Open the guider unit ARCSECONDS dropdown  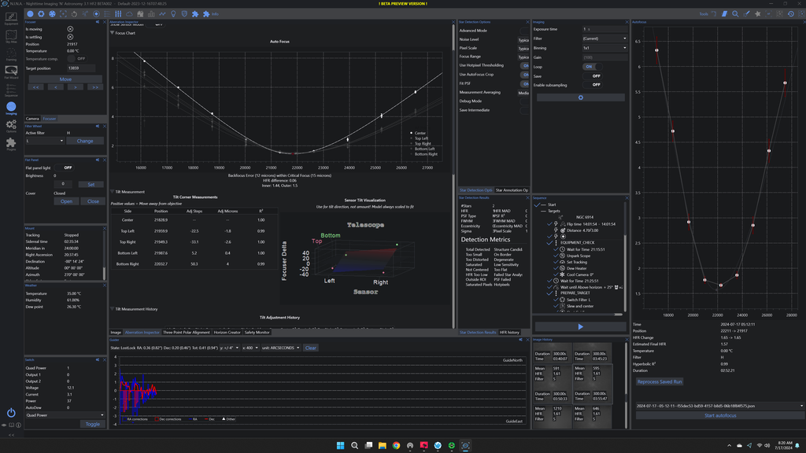[x=281, y=348]
